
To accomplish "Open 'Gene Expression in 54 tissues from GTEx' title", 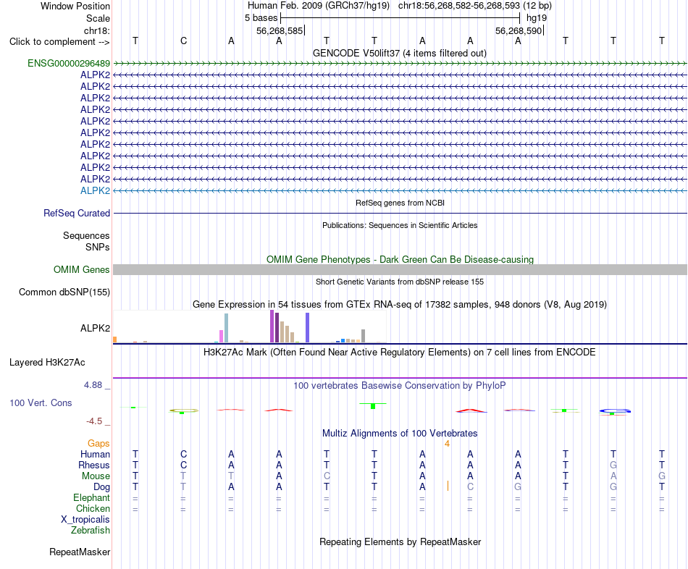I will (x=400, y=305).
